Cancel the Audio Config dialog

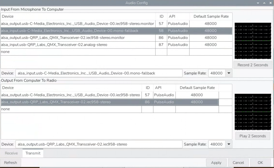click(x=238, y=163)
